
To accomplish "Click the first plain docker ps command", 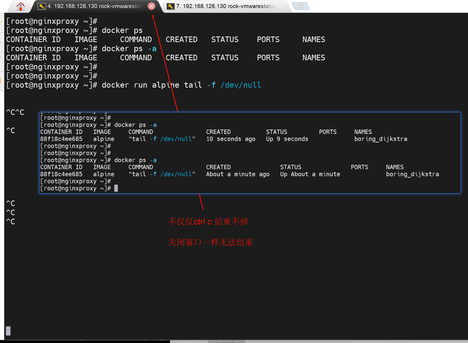I will point(122,30).
